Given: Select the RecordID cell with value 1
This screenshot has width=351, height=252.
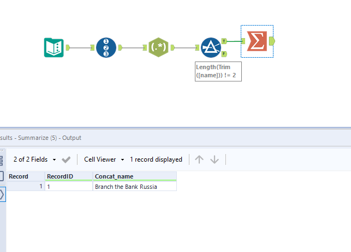Looking at the screenshot, I should point(69,187).
